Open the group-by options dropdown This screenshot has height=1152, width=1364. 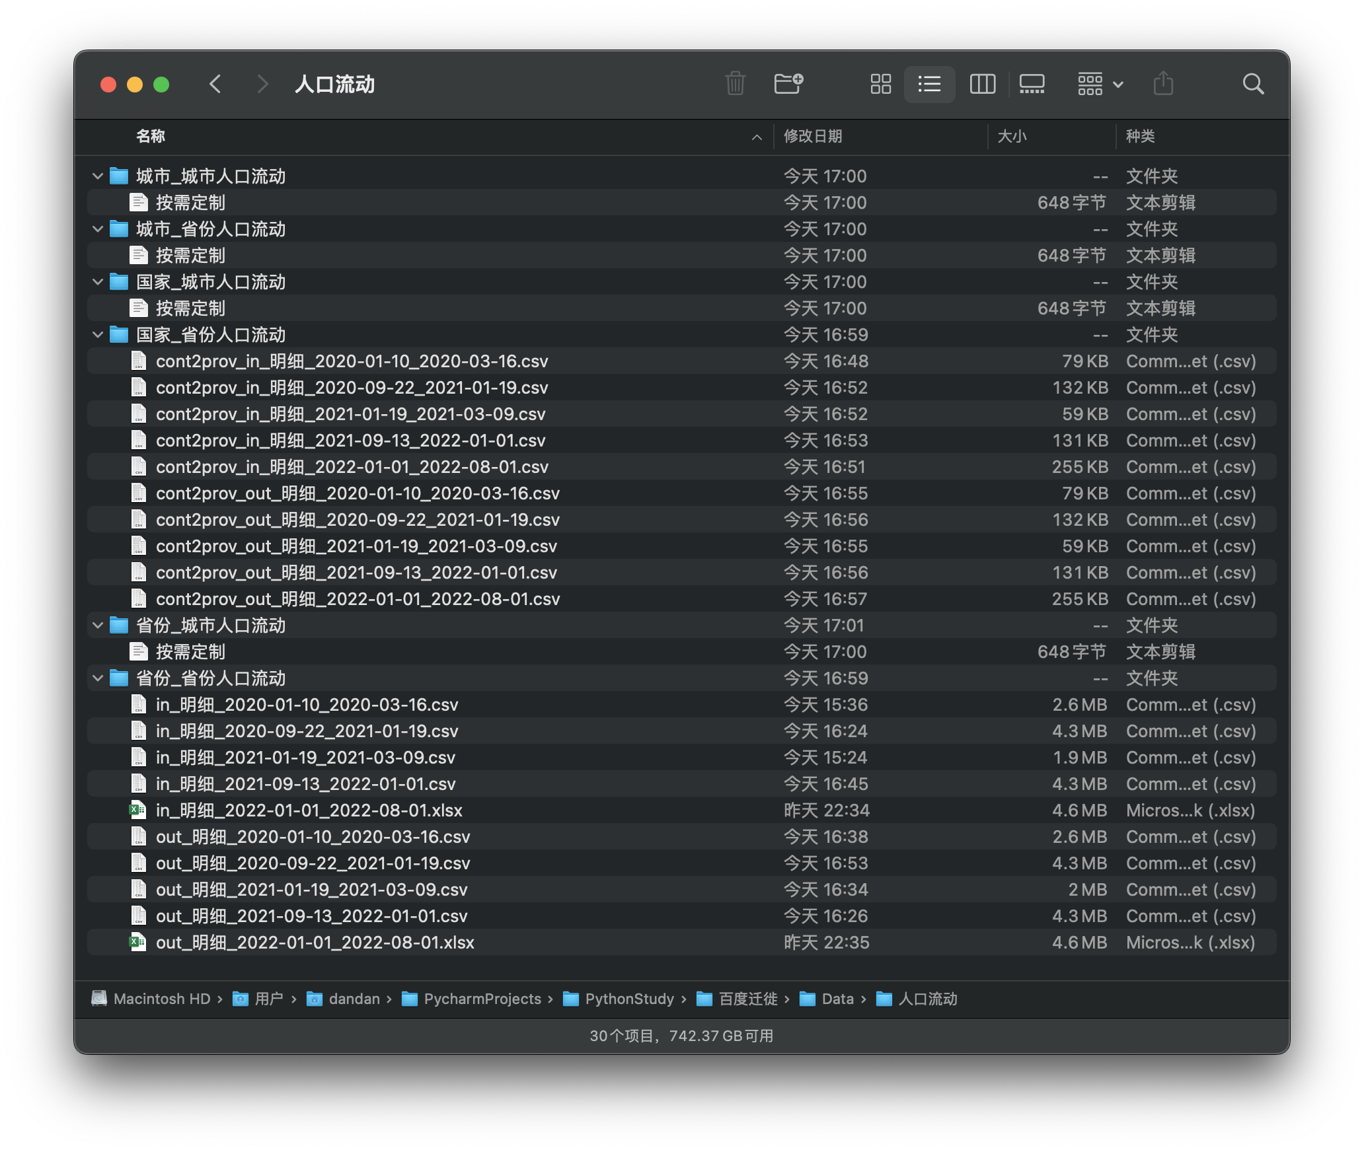click(x=1100, y=84)
